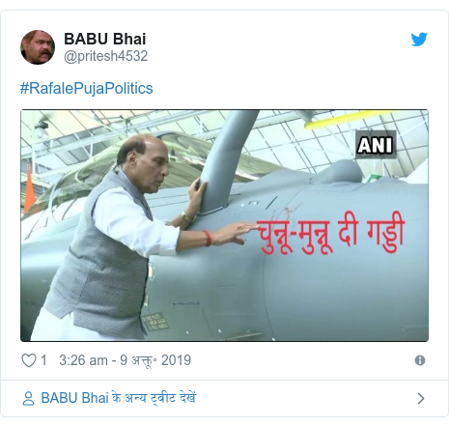Click the person silhouette icon in footer

click(x=28, y=398)
